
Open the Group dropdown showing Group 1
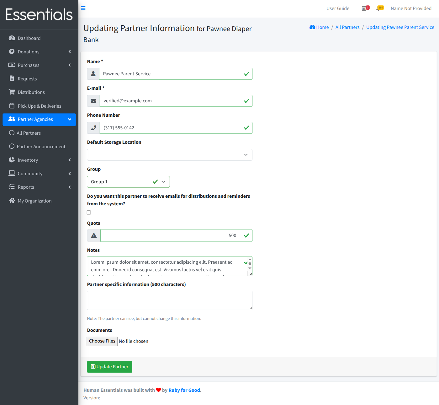point(128,182)
